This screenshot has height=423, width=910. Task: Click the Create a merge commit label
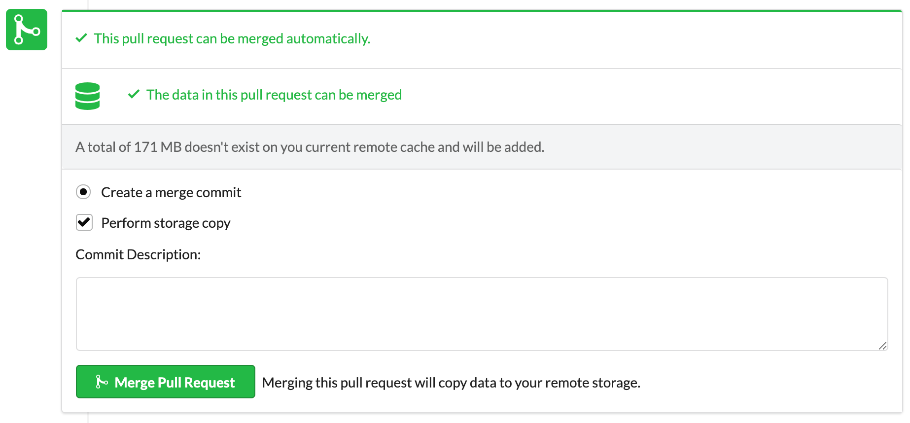click(x=171, y=192)
